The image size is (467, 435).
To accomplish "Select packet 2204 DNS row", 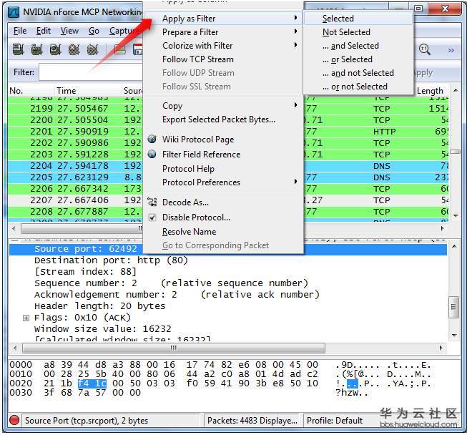I will (x=228, y=166).
